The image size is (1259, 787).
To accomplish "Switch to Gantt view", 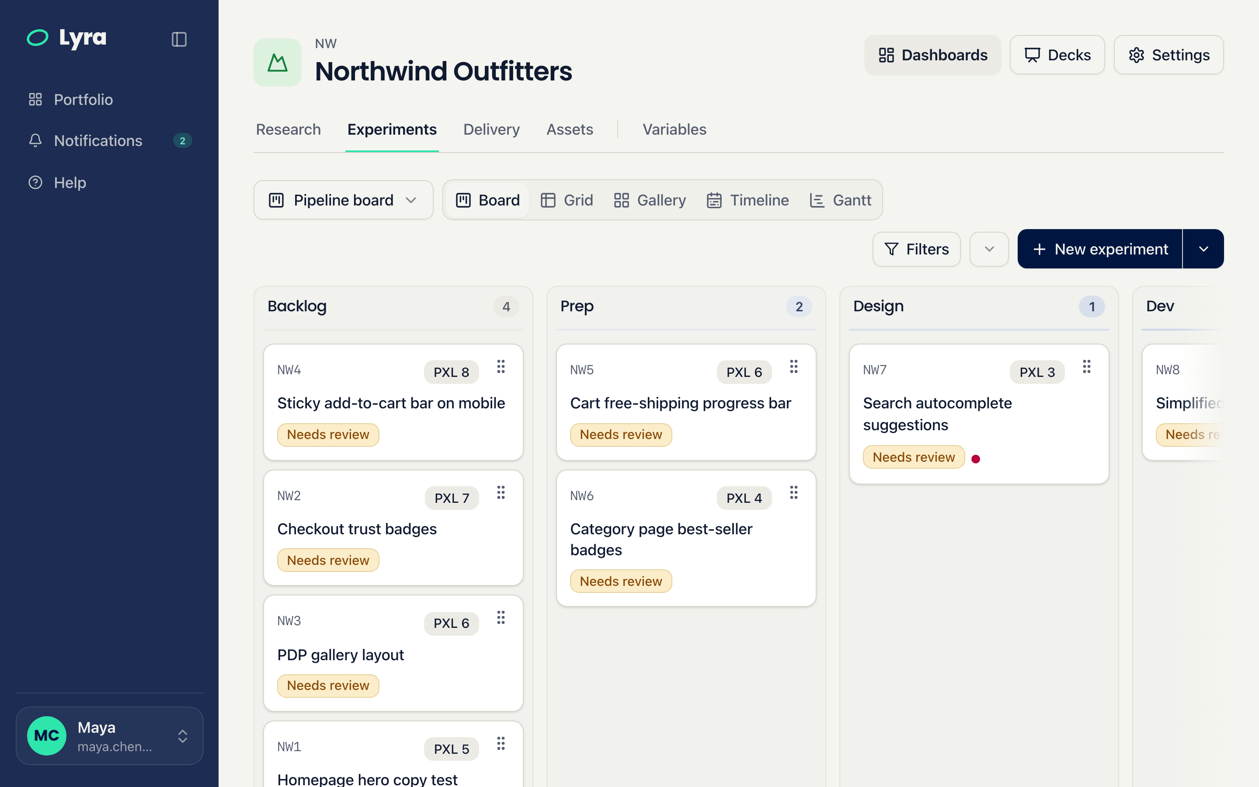I will pos(840,200).
